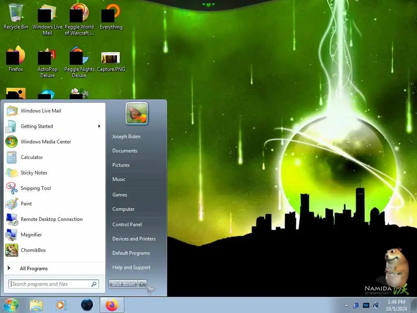Click the search magnifier icon in Start menu
Viewport: 417px width, 313px height.
[94, 284]
